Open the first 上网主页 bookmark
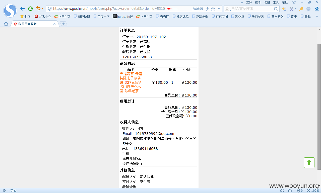321x193 pixels. pyautogui.click(x=62, y=17)
